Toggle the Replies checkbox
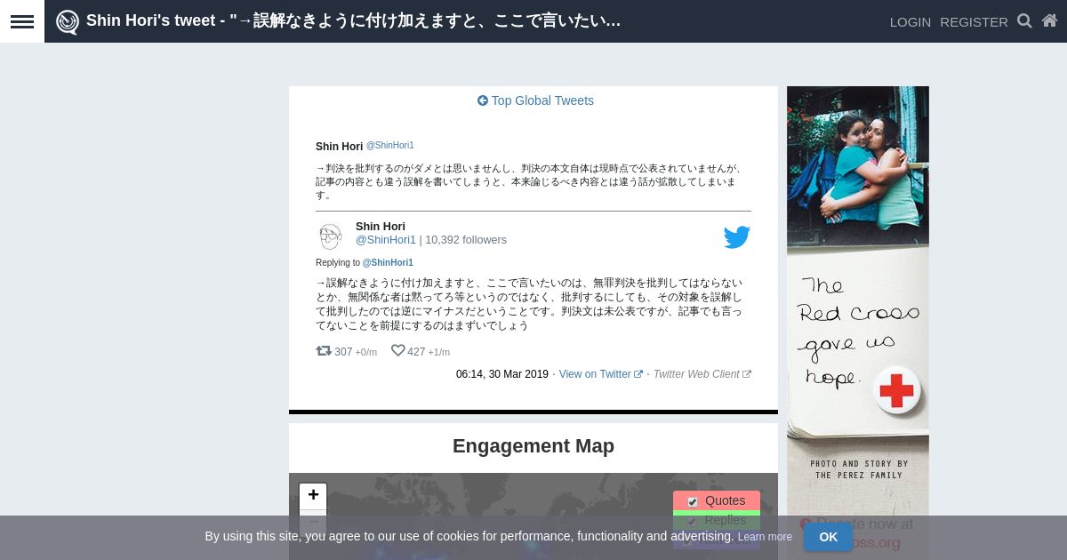Image resolution: width=1067 pixels, height=560 pixels. click(x=693, y=521)
